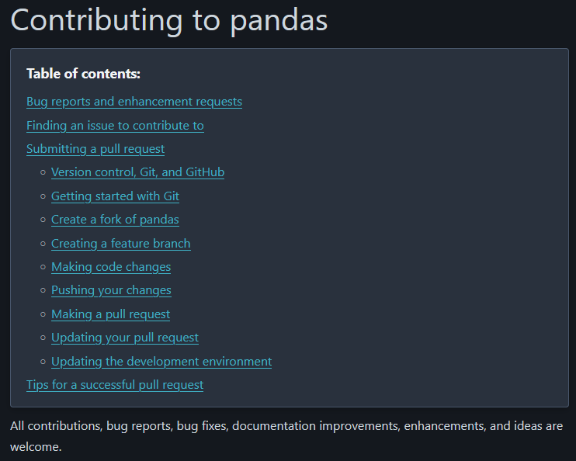Click bullet marker beside Version control item
Image resolution: width=576 pixels, height=461 pixels.
click(x=43, y=172)
